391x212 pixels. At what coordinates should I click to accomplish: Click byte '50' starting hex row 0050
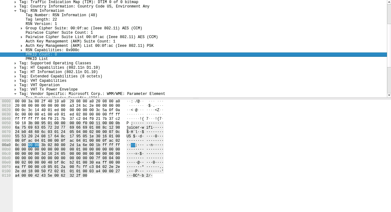[x=17, y=123]
